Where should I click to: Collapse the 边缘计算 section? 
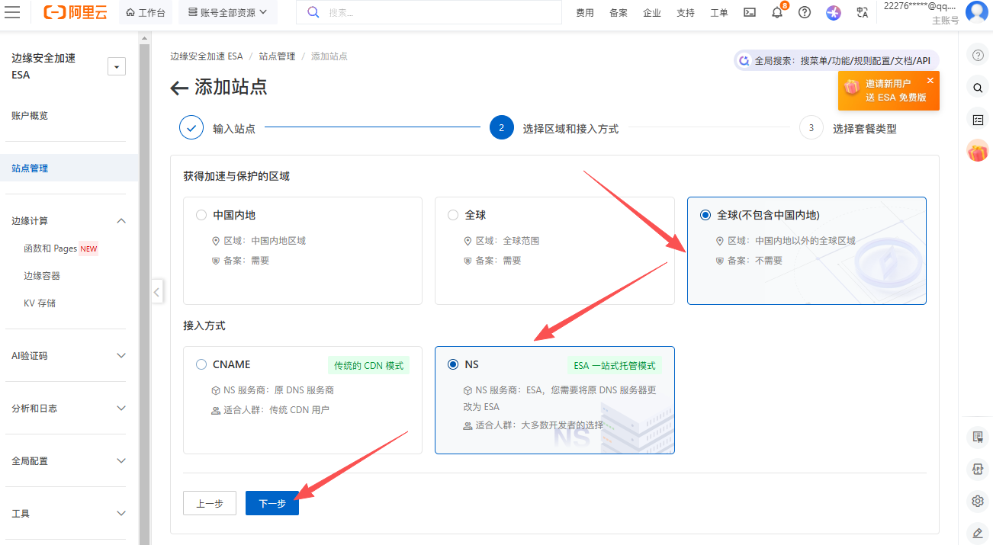pyautogui.click(x=121, y=221)
